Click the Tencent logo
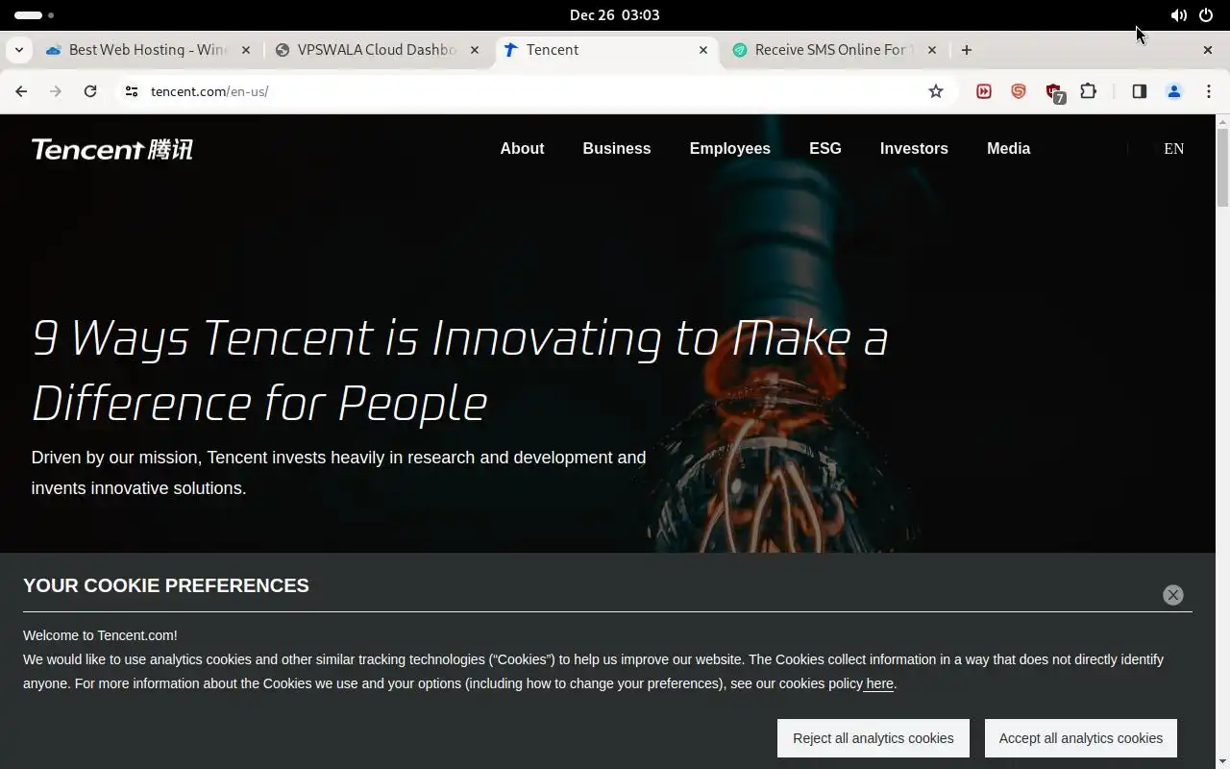1230x769 pixels. point(111,149)
